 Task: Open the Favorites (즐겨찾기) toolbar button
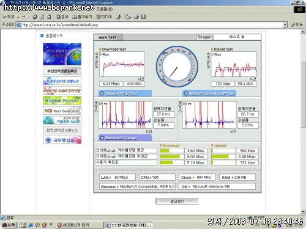point(82,17)
